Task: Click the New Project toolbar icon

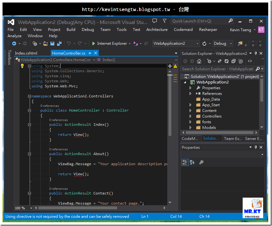Action: pos(35,43)
